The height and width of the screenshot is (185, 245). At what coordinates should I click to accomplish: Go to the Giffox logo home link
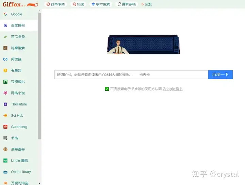pyautogui.click(x=20, y=4)
